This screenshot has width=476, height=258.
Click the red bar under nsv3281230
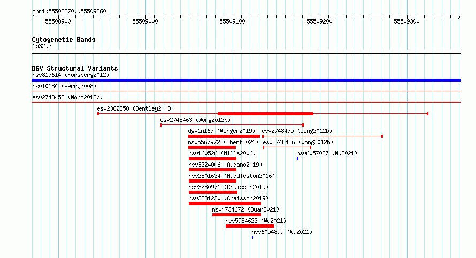point(225,204)
